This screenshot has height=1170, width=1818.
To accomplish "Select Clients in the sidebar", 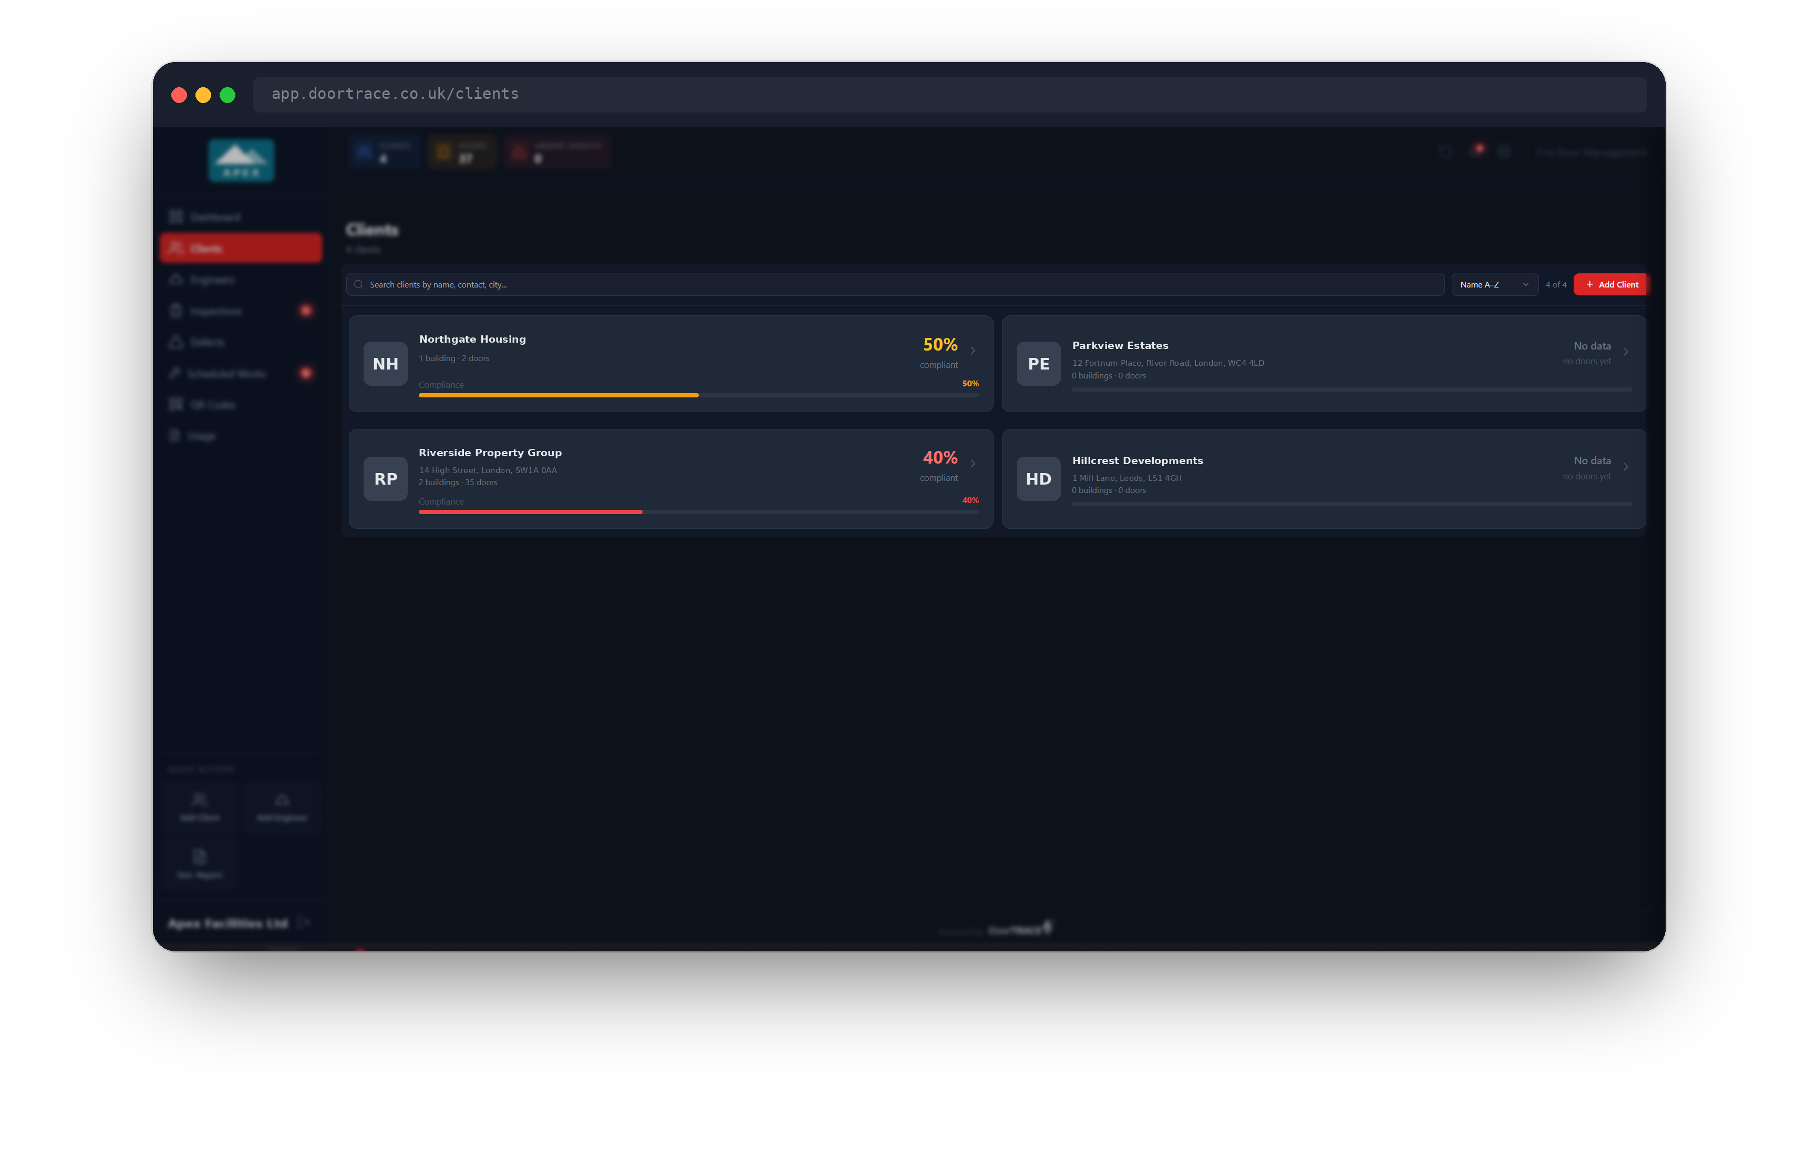I will 241,249.
